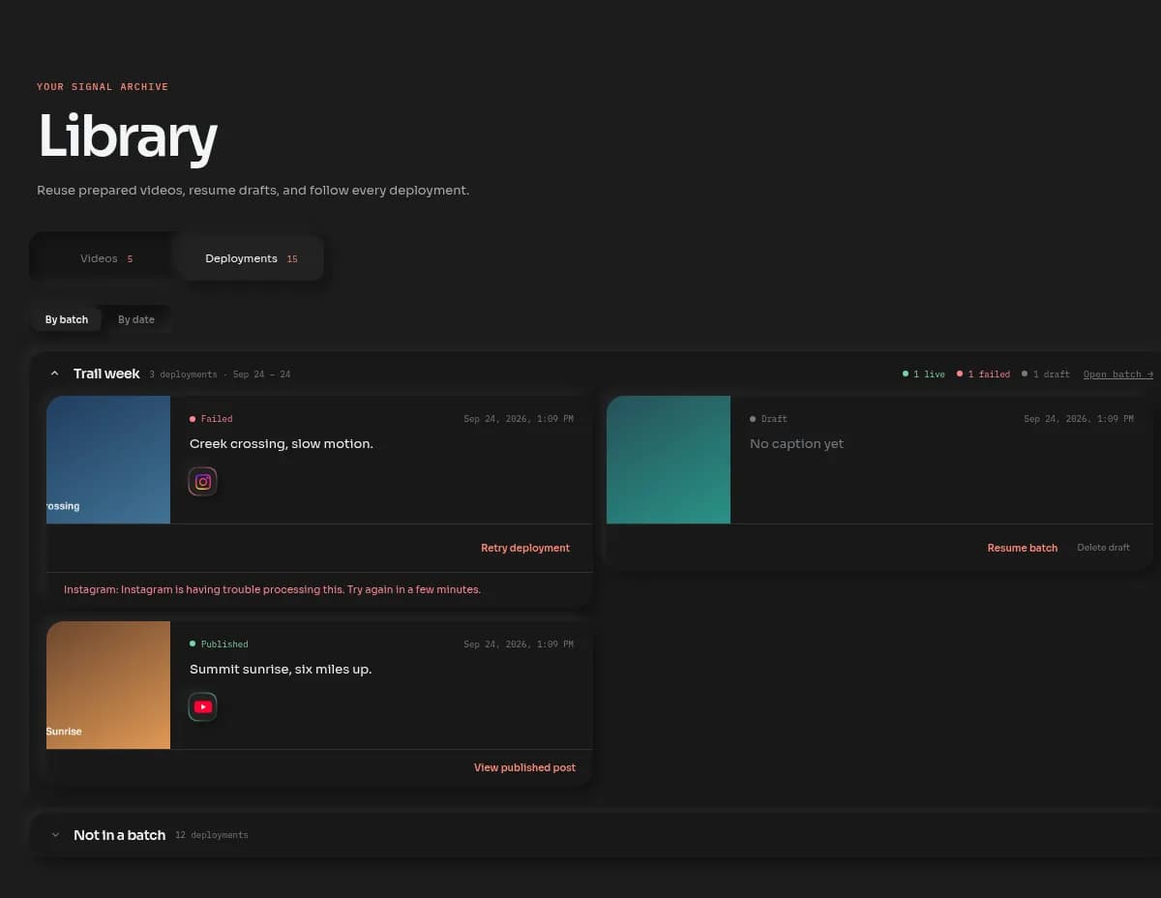This screenshot has height=898, width=1161.
Task: Delete draft with no caption
Action: (1104, 548)
